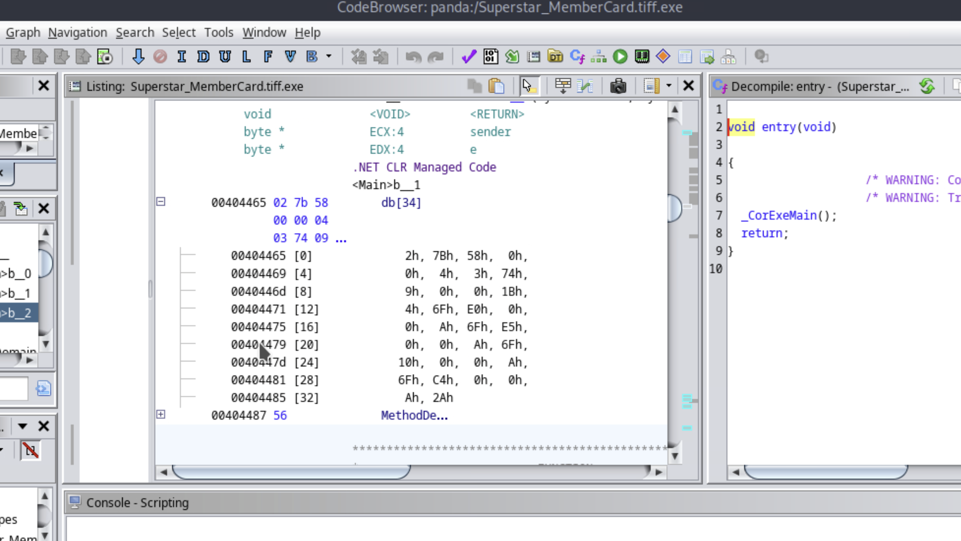Open the Bytes viewer (binary 1001 icon)

(x=491, y=57)
